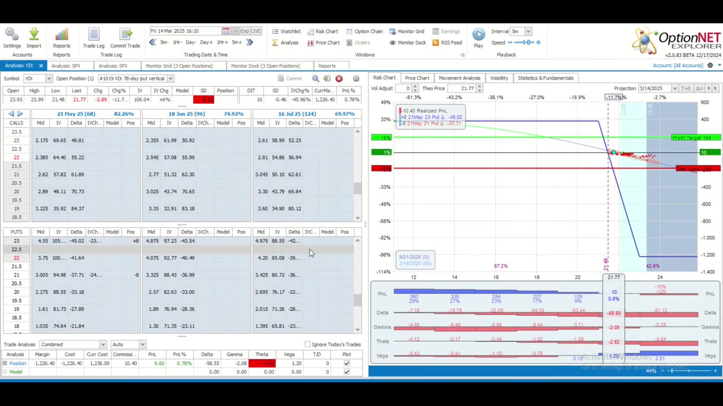Open the Projection date dropdown
This screenshot has height=406, width=723.
674,89
